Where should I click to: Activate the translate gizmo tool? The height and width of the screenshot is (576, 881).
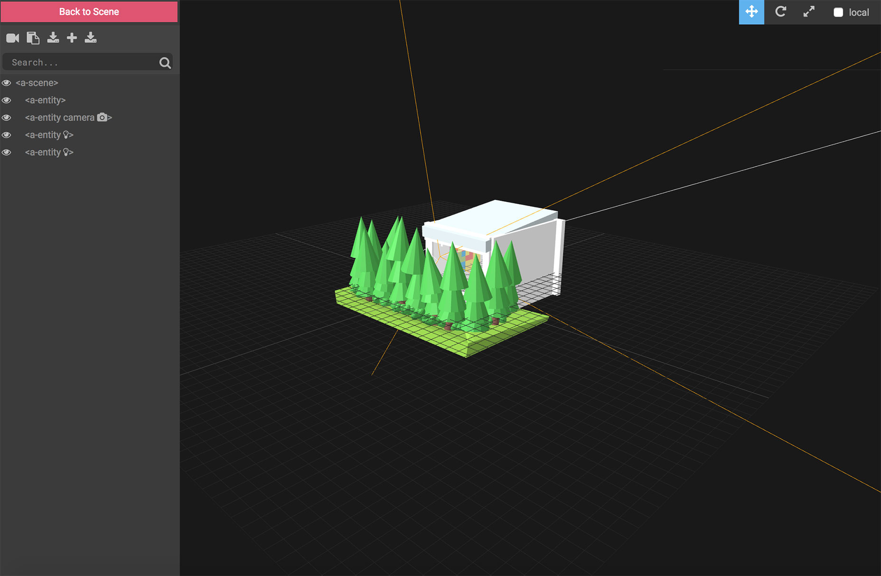(751, 12)
